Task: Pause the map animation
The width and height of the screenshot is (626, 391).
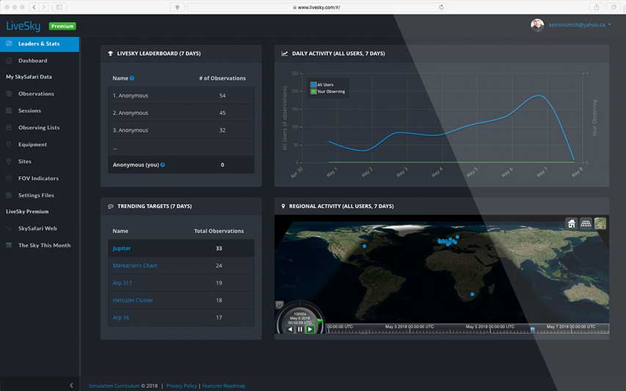Action: click(x=300, y=329)
